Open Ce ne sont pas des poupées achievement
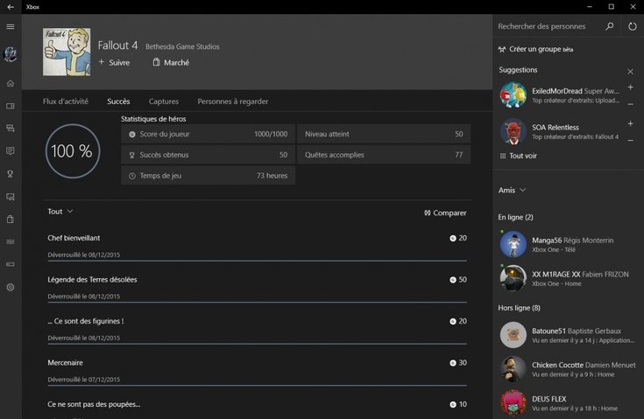 (257, 409)
